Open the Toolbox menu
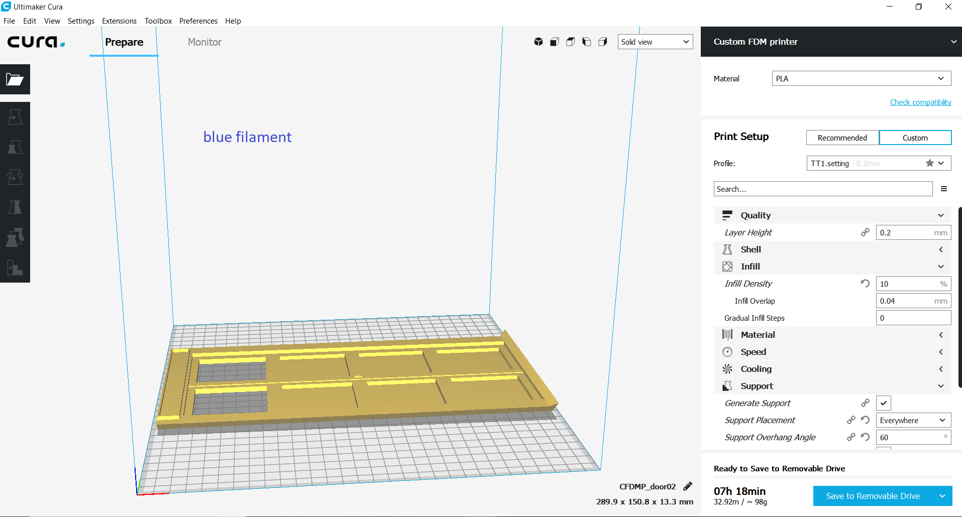 point(158,21)
